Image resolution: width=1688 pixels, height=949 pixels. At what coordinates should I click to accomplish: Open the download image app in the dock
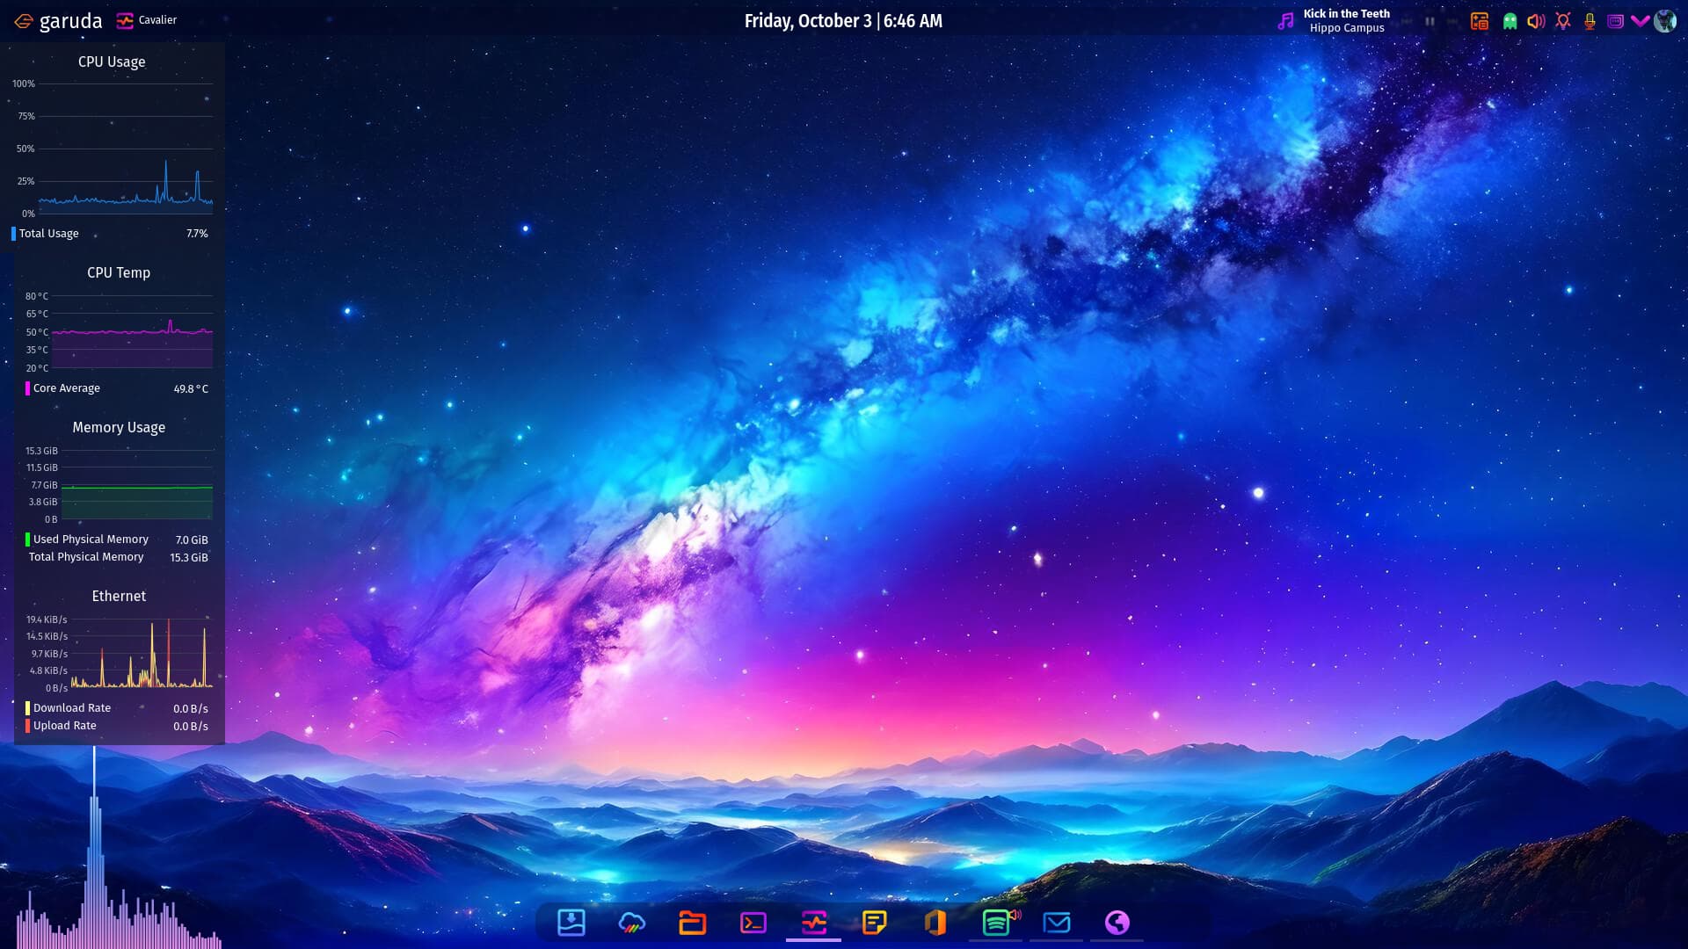coord(571,923)
